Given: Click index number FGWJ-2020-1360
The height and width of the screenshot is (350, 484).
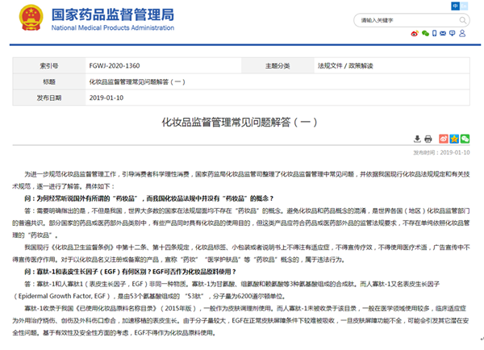Looking at the screenshot, I should coord(115,65).
